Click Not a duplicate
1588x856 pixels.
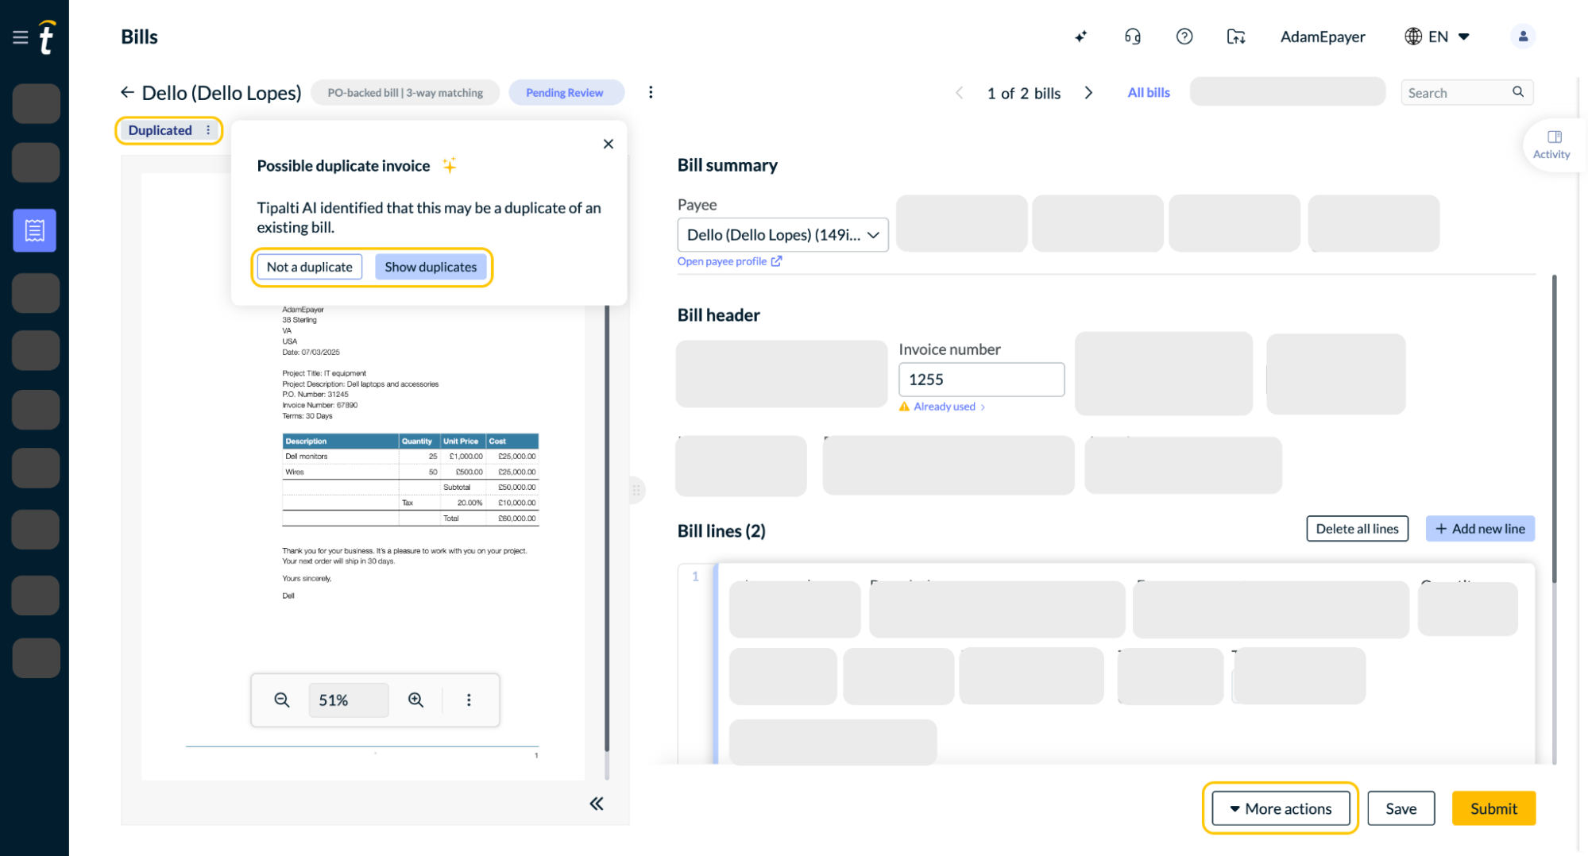pos(310,267)
